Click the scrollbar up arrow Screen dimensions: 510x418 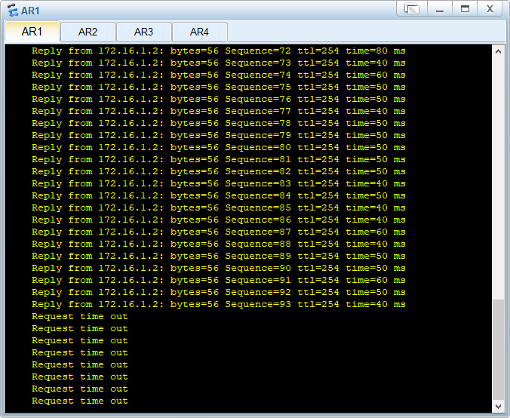(x=498, y=51)
